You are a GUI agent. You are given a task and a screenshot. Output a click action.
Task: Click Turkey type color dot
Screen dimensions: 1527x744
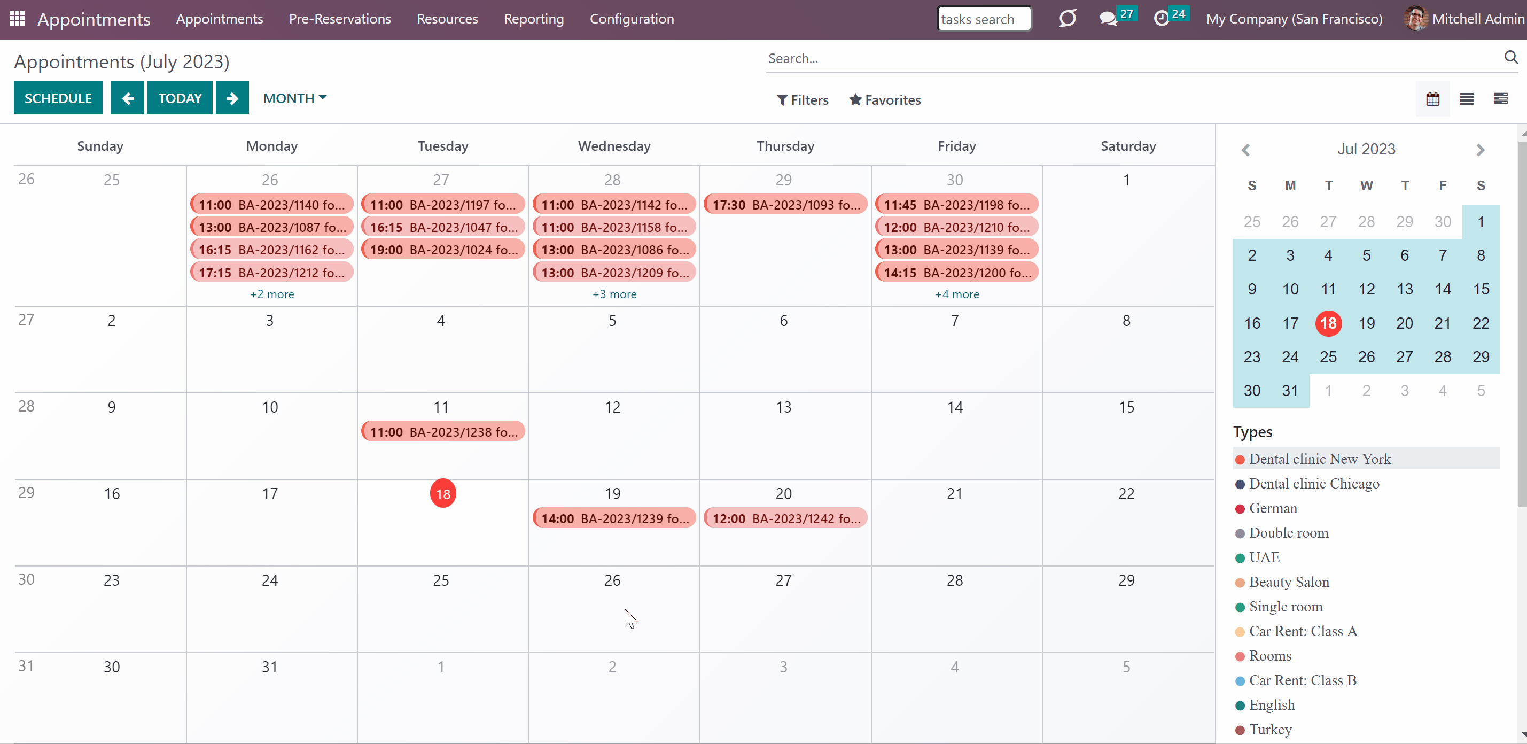pos(1240,730)
